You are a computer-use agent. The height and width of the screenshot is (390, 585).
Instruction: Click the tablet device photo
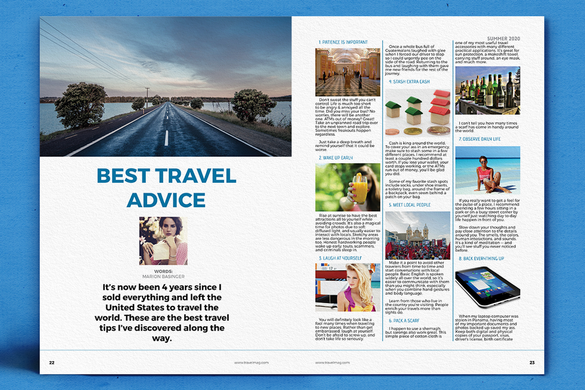tap(487, 287)
